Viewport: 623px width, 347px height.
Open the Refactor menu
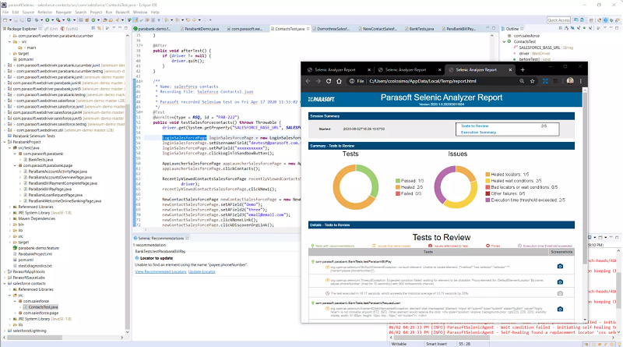[45, 12]
